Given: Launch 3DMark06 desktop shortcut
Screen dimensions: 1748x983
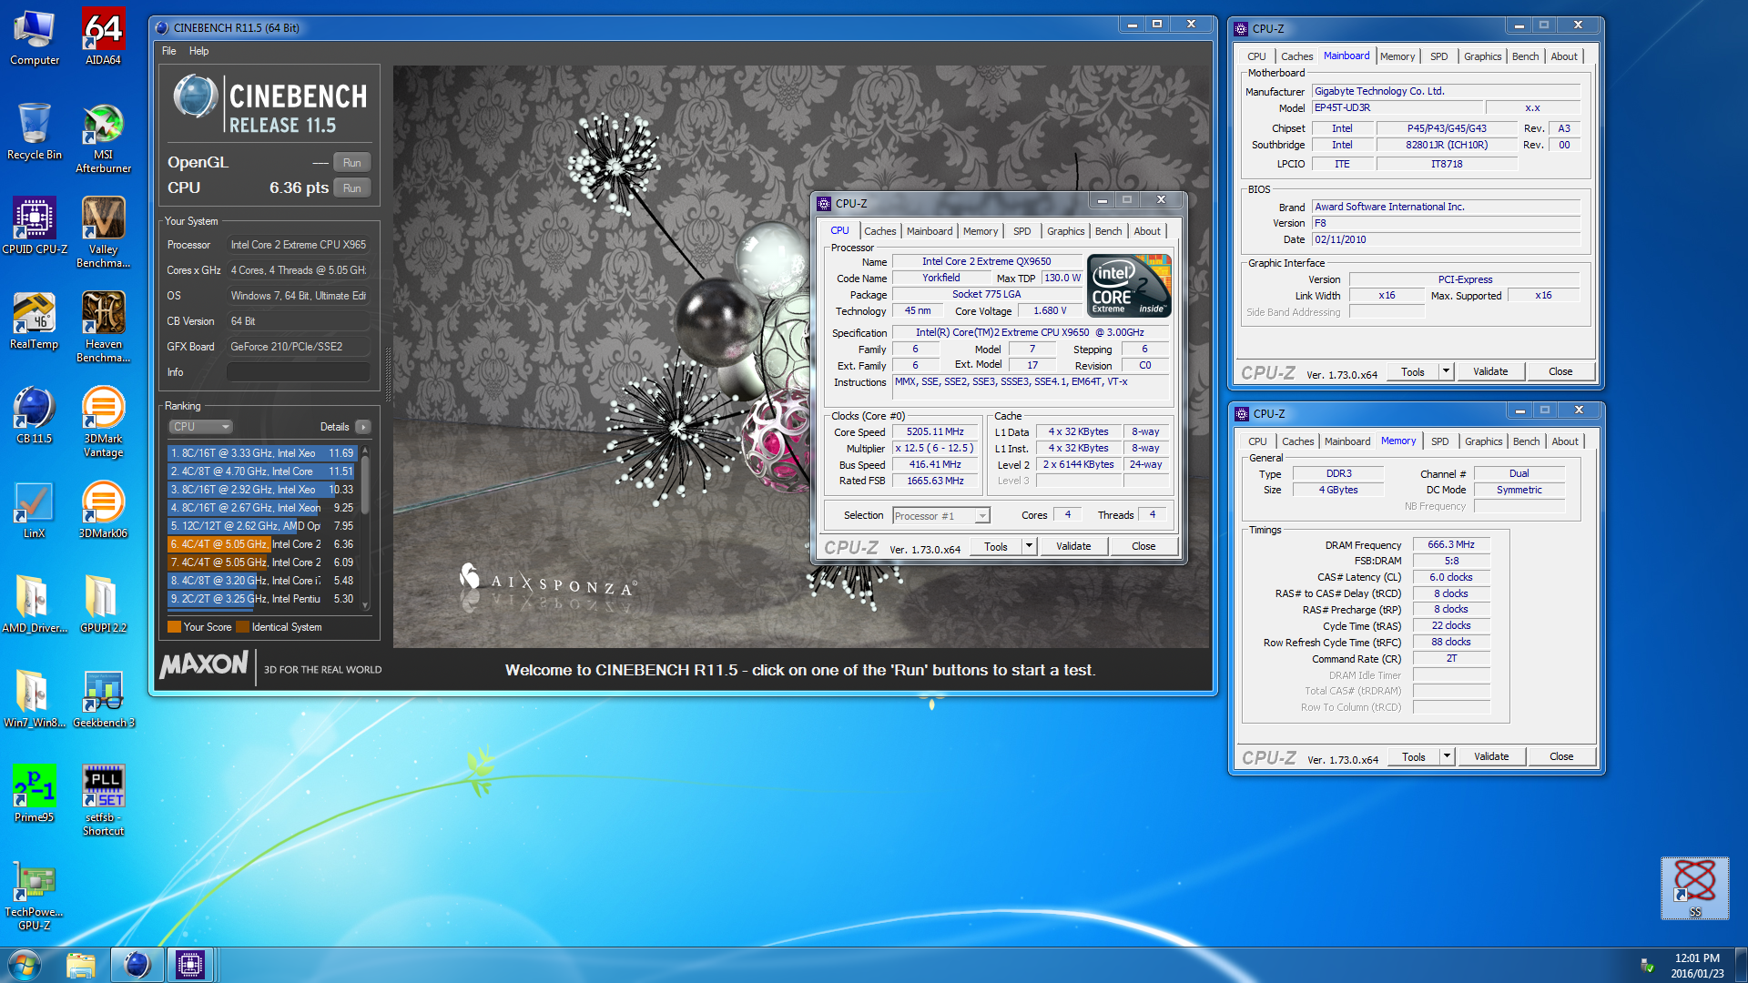Looking at the screenshot, I should (x=103, y=511).
